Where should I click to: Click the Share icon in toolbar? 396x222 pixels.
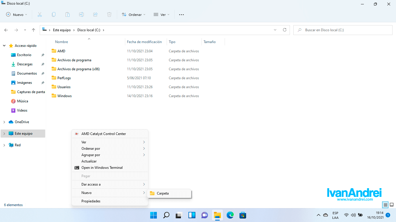point(95,14)
